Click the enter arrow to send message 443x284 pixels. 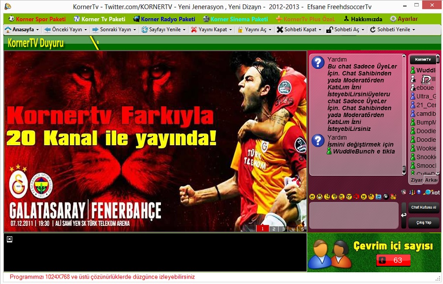[404, 215]
